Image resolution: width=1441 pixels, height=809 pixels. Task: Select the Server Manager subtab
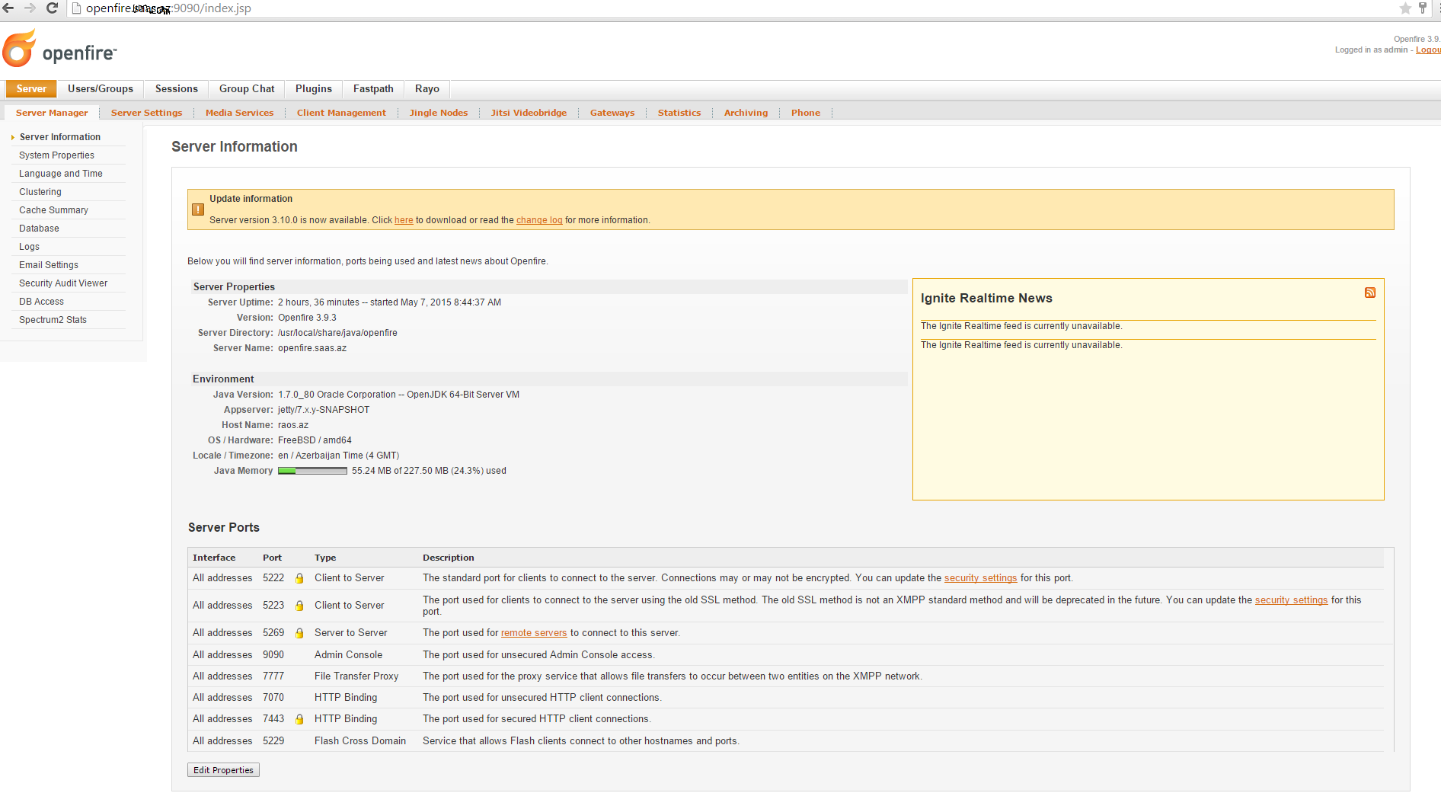point(52,113)
